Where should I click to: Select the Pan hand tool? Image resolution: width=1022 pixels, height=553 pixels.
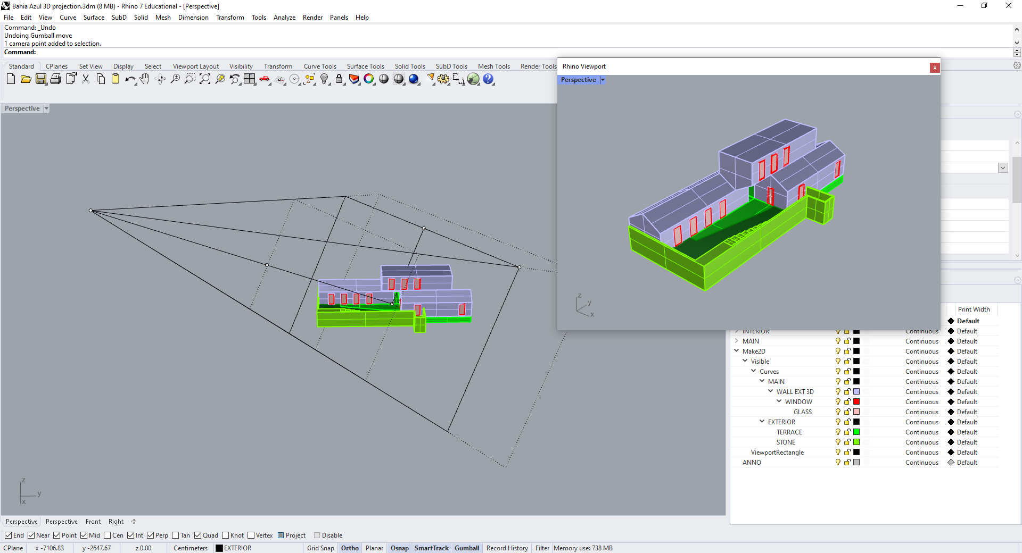pos(145,79)
